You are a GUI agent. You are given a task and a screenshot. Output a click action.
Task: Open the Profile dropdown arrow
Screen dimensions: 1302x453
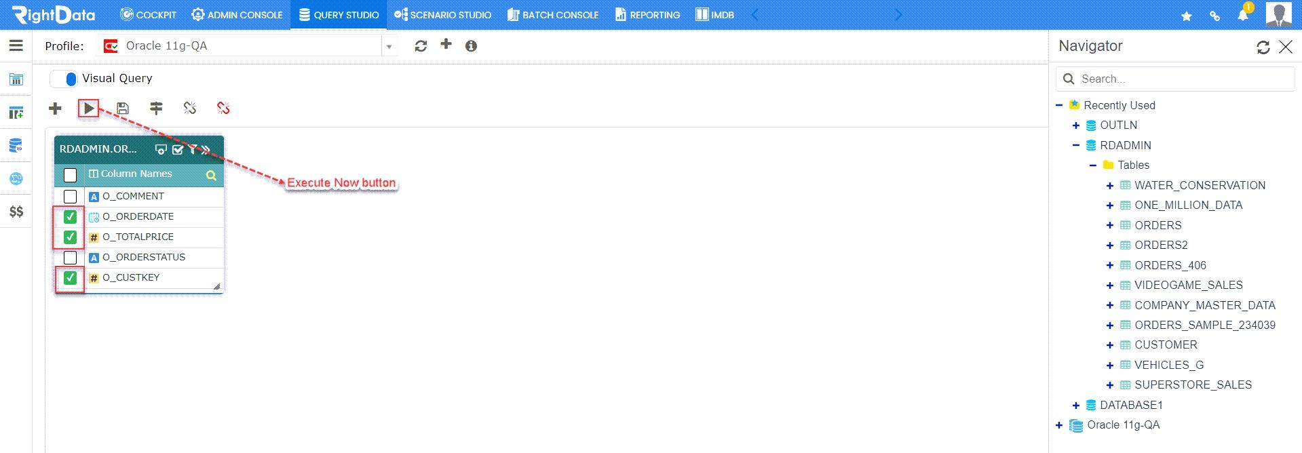tap(389, 47)
